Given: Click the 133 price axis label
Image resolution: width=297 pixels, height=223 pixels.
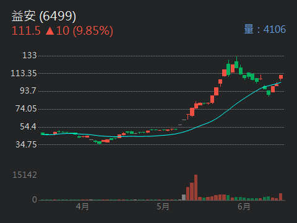Looking at the screenshot, I should tap(30, 55).
